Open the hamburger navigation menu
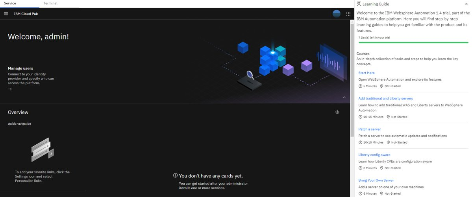 6,14
